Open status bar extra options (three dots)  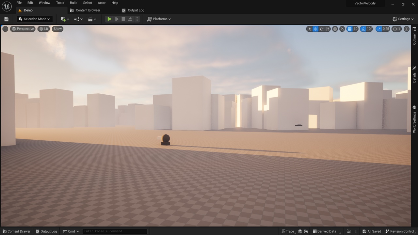point(356,231)
